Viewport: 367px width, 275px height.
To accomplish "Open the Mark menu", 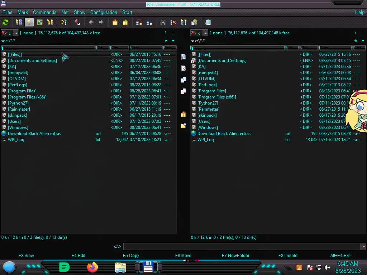I will click(x=23, y=13).
